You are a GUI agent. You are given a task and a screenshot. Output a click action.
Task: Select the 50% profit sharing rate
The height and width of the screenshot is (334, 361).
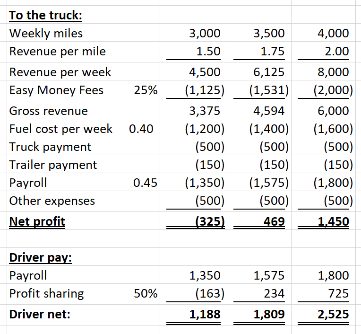[x=146, y=293]
